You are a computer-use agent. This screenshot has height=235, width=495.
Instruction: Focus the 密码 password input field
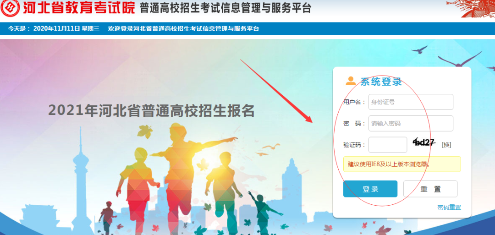pyautogui.click(x=411, y=123)
